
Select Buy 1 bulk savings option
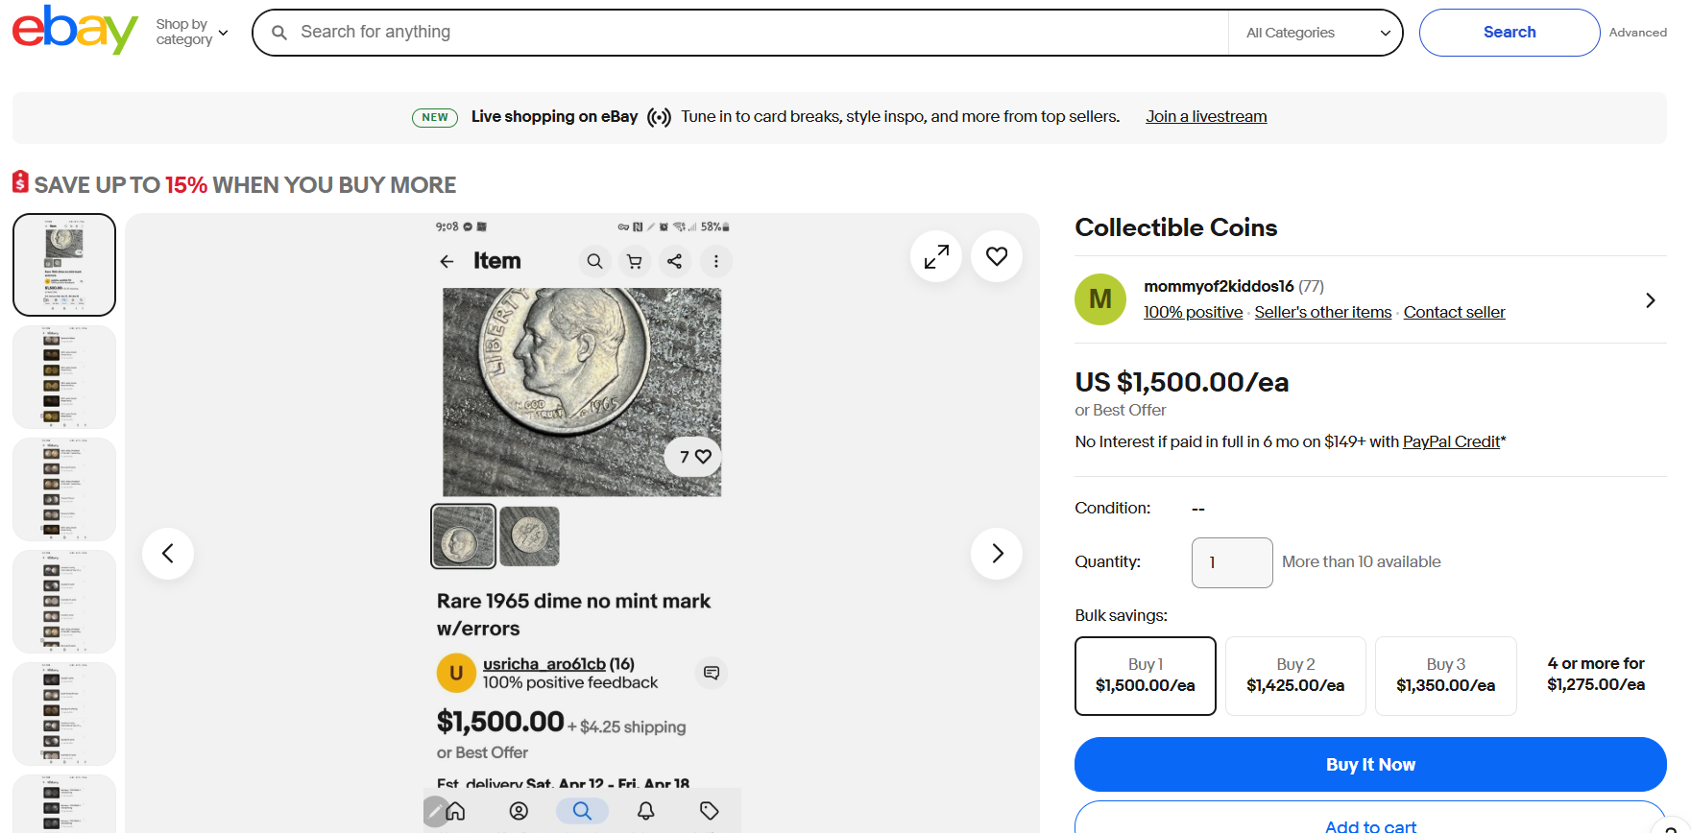1145,676
